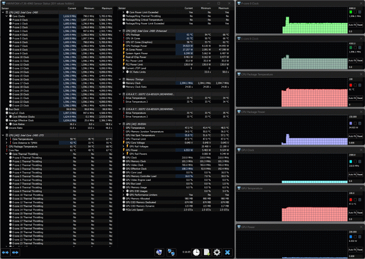
Task: Click the P-core 0 Clock graph window icon
Action: click(x=239, y=3)
